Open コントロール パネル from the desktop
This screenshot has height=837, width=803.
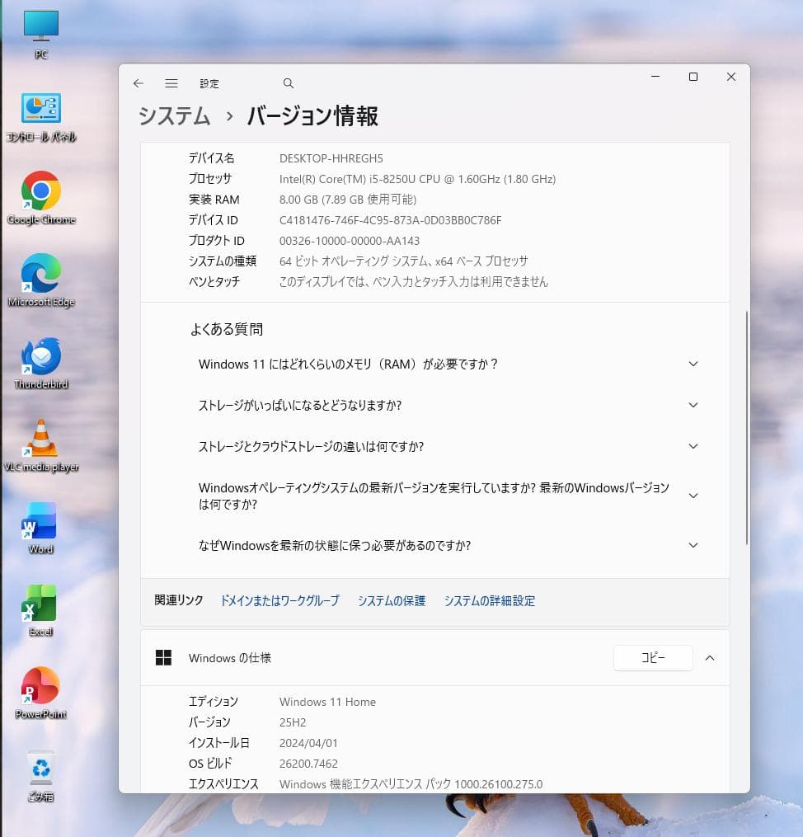point(40,107)
